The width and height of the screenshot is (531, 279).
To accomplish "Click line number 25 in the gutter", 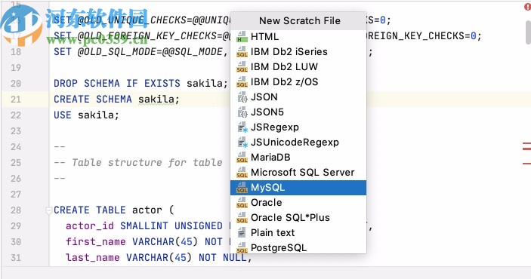I will click(16, 163).
